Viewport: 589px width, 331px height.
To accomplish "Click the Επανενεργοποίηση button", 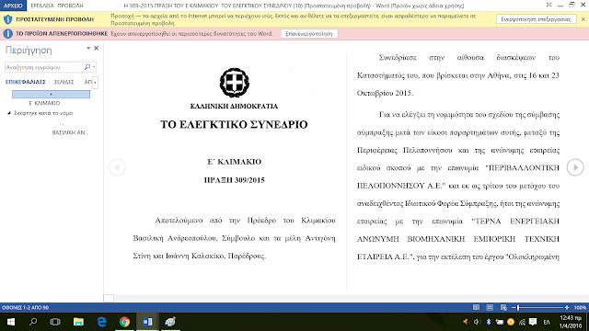I will coord(309,34).
